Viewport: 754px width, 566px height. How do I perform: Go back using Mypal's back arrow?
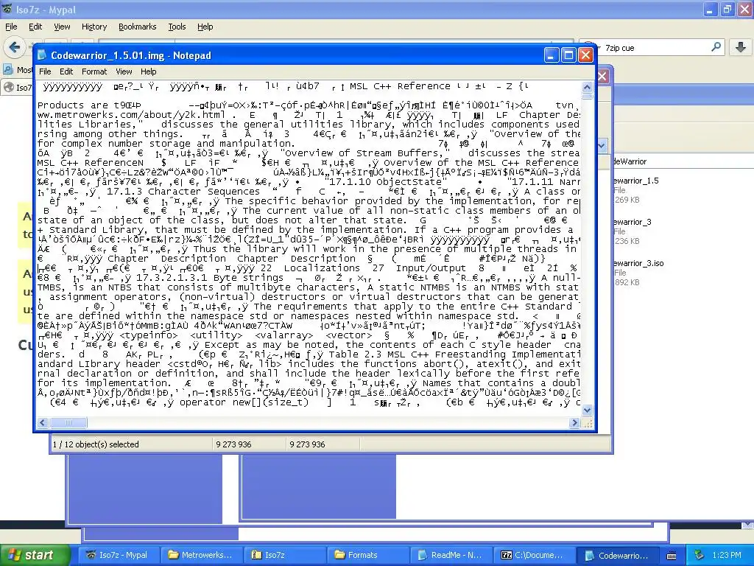click(14, 47)
